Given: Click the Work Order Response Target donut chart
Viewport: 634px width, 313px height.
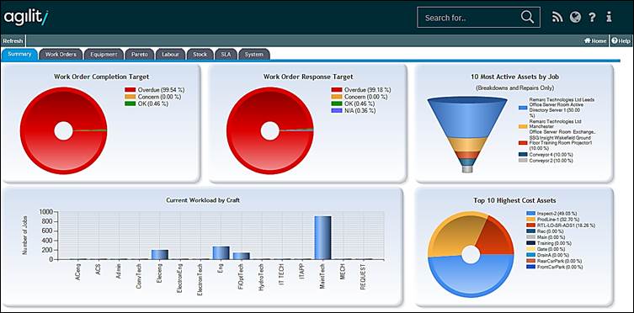Looking at the screenshot, I should (270, 130).
